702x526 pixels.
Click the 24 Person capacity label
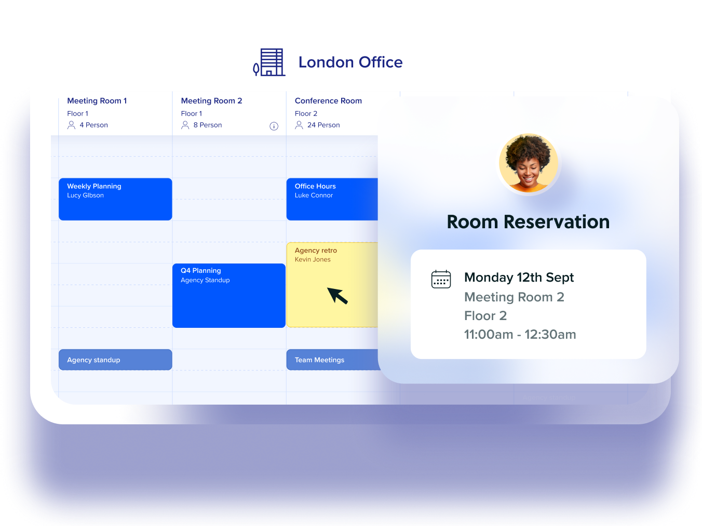(x=323, y=125)
